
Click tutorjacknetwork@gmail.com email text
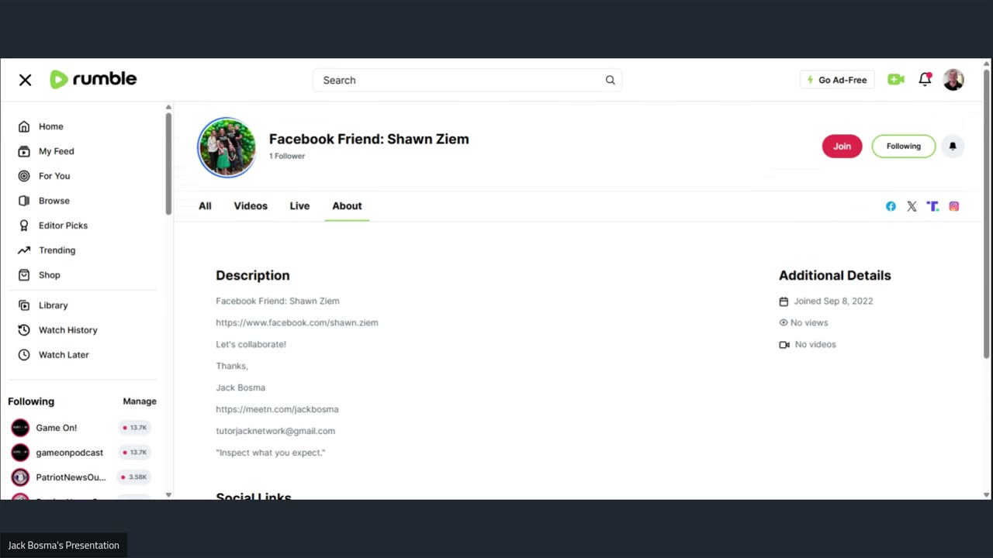tap(275, 431)
